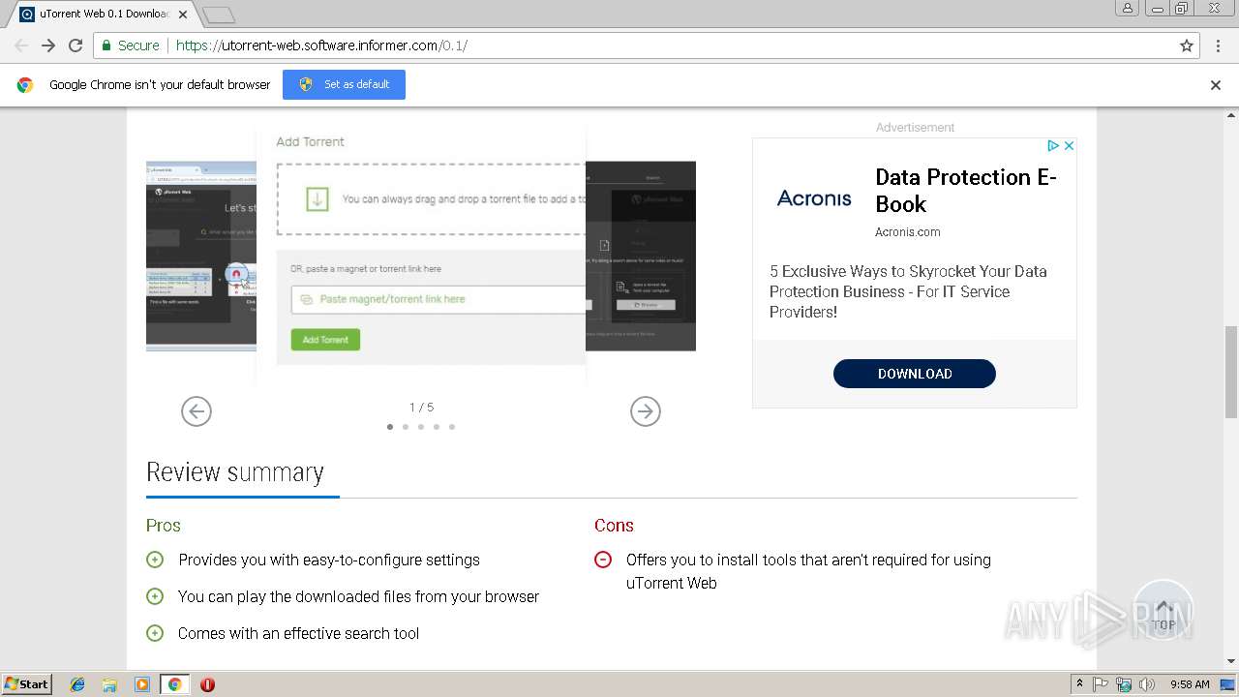
Task: Click the AdChoices triangle icon
Action: 1053,145
